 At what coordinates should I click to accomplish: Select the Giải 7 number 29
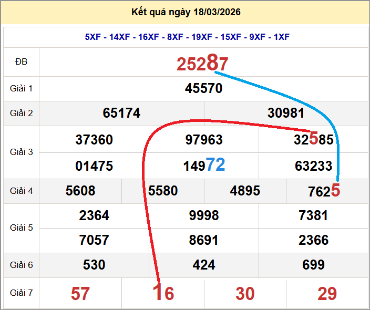[x=327, y=294]
